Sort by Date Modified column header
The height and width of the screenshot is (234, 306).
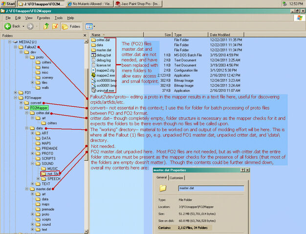click(x=226, y=35)
